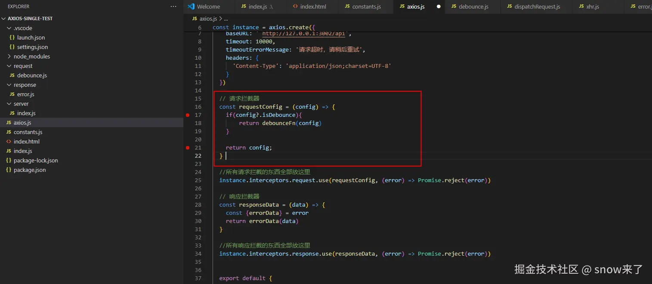Click 'return config;' on line 21
The image size is (652, 284).
point(249,148)
